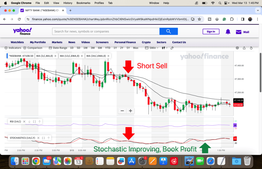Bookmark this page with the star
This screenshot has height=169, width=262.
[199, 19]
